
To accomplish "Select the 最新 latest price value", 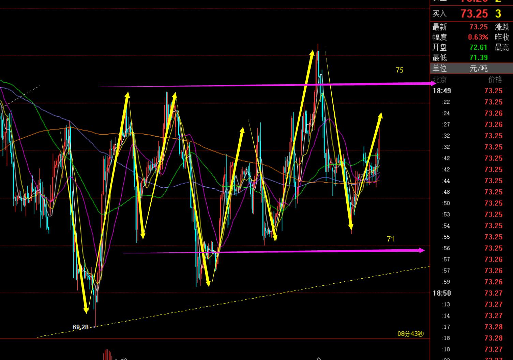I will pyautogui.click(x=478, y=27).
